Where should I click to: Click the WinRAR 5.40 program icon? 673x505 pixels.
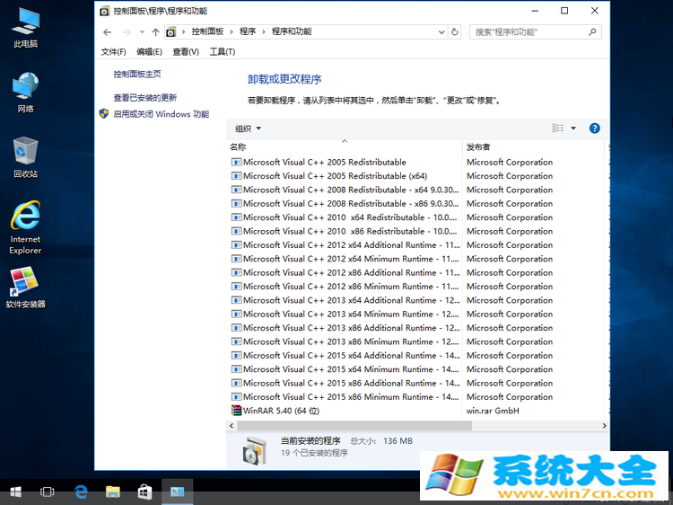point(236,411)
